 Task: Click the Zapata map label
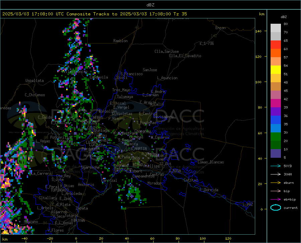click(82, 208)
